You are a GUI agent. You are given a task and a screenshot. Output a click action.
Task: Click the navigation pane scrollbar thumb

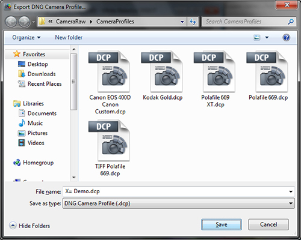point(73,82)
